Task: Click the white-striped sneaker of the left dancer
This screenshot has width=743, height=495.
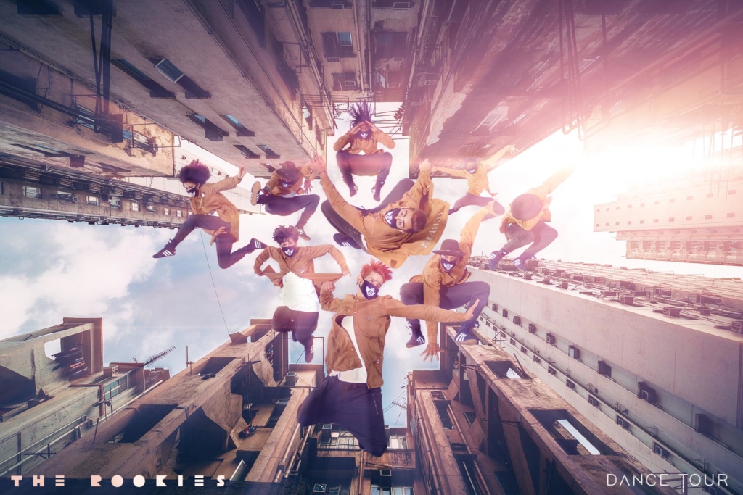Action: tap(163, 250)
